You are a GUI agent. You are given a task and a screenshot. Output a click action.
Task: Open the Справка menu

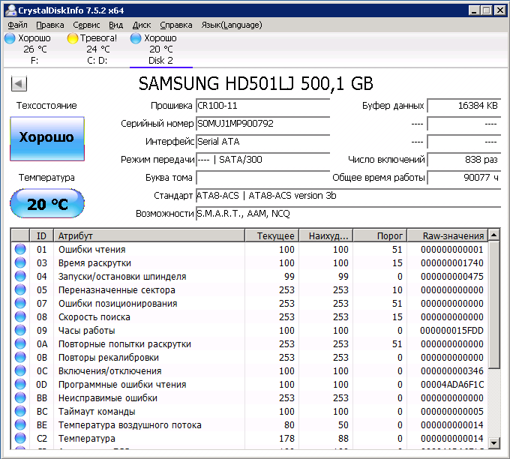(x=176, y=25)
